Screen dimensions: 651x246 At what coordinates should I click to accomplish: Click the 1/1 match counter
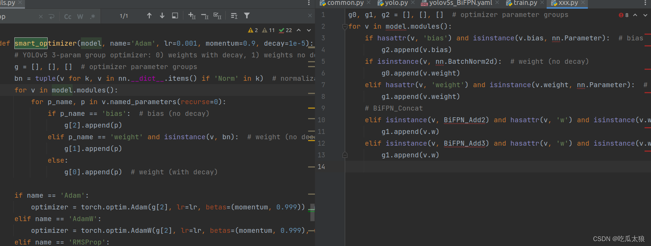click(x=124, y=16)
